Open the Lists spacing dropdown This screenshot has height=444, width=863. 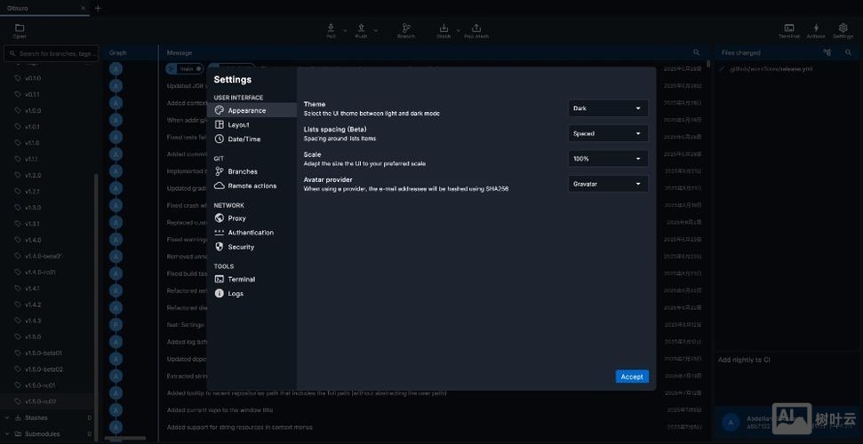(x=608, y=133)
